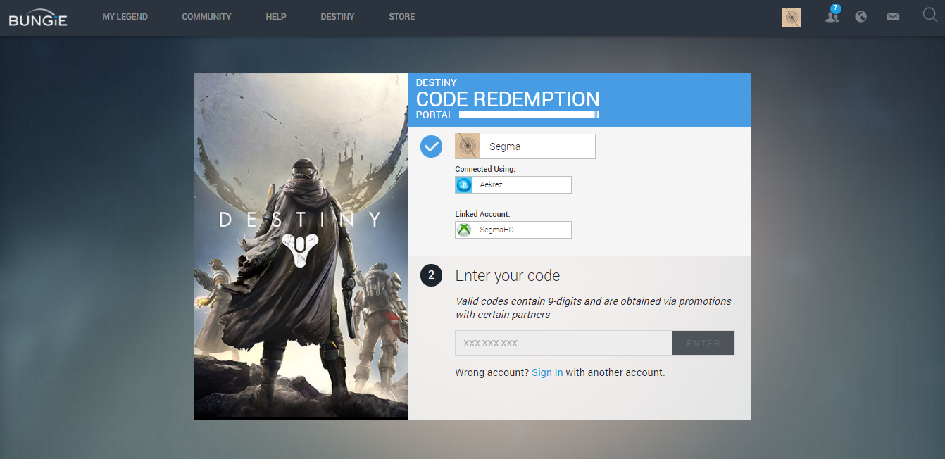945x459 pixels.
Task: Click the Xbox icon beside SegmaHD
Action: pos(463,229)
